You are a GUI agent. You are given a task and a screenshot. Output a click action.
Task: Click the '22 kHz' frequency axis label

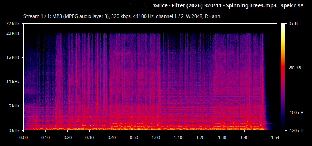tap(13, 24)
